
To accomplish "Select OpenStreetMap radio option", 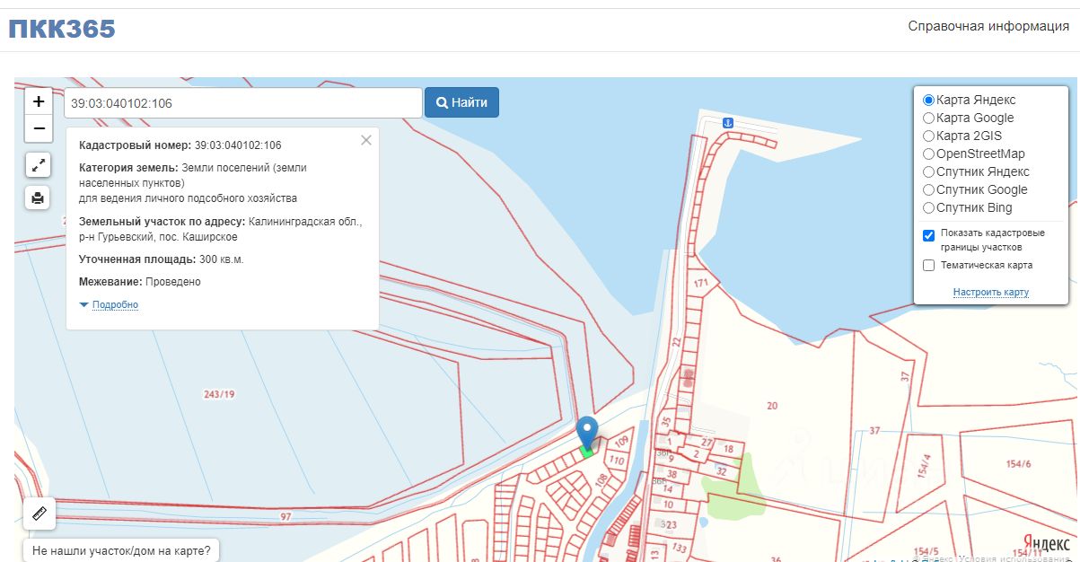I will [x=929, y=154].
